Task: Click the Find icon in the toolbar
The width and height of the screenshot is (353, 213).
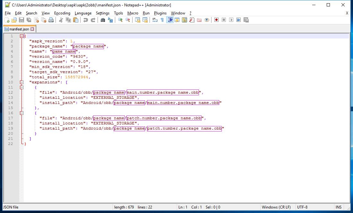Action: click(x=102, y=20)
